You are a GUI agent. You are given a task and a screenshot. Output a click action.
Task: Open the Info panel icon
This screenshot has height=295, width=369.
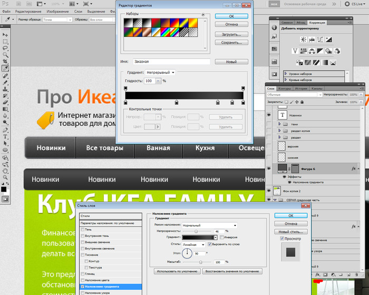274,27
